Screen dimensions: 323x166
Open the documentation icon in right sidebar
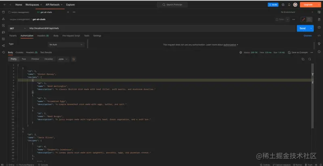[x=319, y=19]
